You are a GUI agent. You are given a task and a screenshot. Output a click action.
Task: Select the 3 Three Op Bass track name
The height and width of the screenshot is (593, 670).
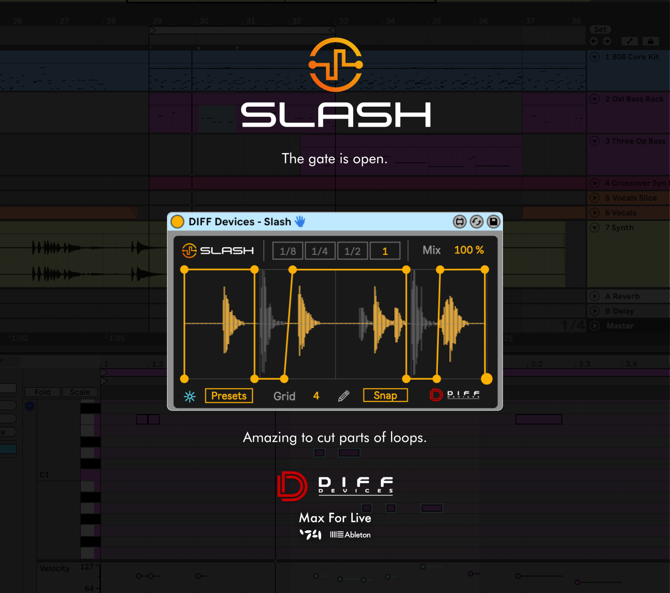(635, 141)
